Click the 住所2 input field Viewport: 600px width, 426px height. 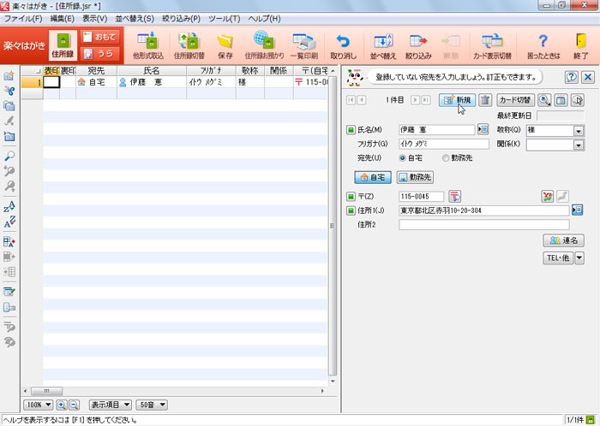(484, 224)
